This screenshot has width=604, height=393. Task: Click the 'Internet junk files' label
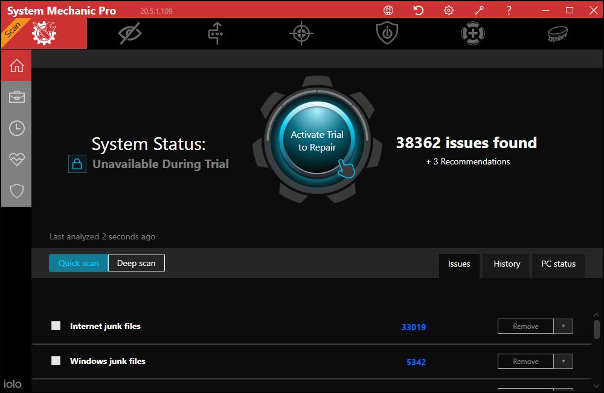pyautogui.click(x=105, y=326)
